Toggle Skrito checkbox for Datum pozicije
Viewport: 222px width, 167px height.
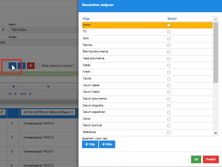click(x=169, y=125)
